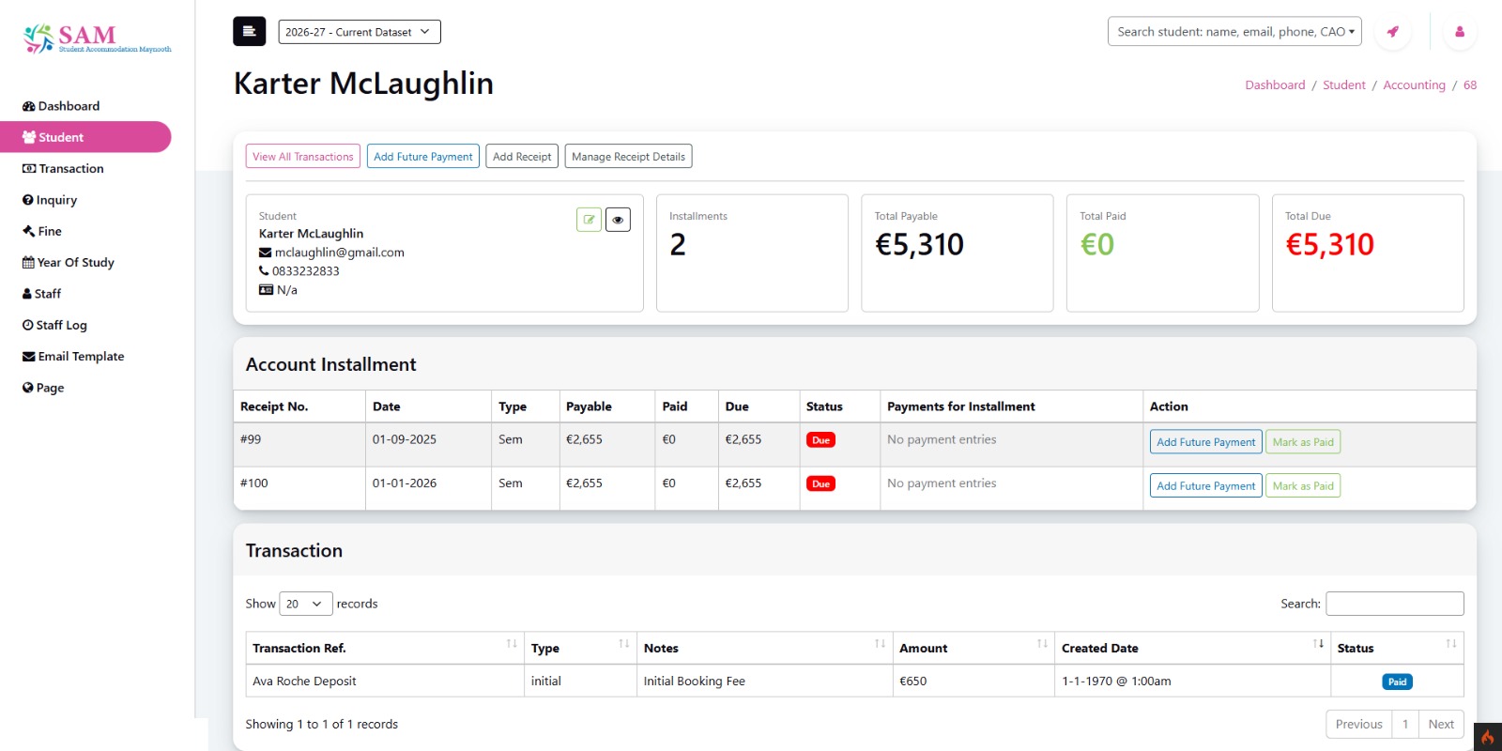Change the Show records count dropdown
The height and width of the screenshot is (751, 1502).
306,604
